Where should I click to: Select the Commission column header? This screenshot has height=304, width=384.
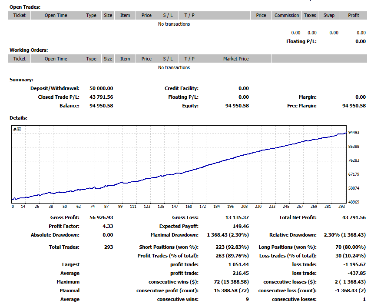click(287, 15)
